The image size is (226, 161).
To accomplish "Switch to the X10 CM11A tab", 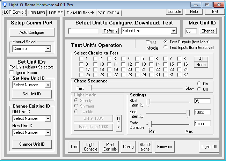I will coord(109,13).
